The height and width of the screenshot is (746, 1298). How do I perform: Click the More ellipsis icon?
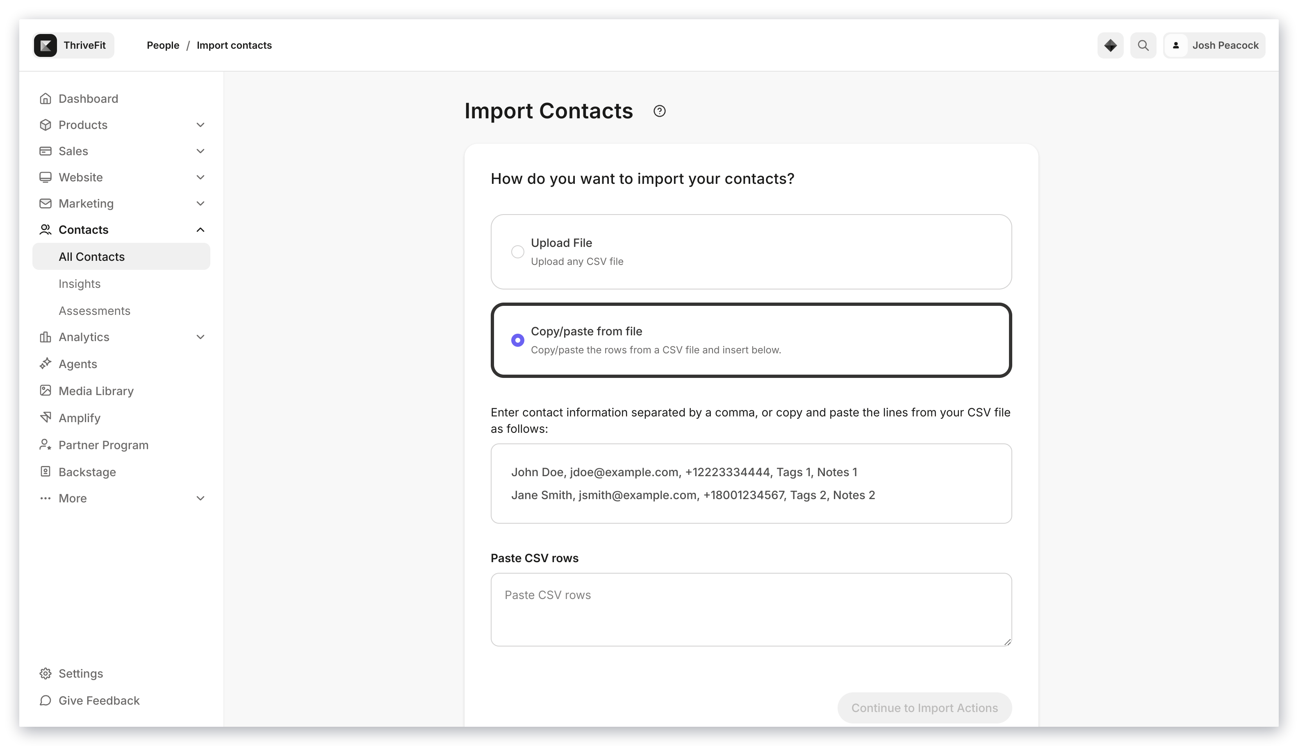pos(45,498)
